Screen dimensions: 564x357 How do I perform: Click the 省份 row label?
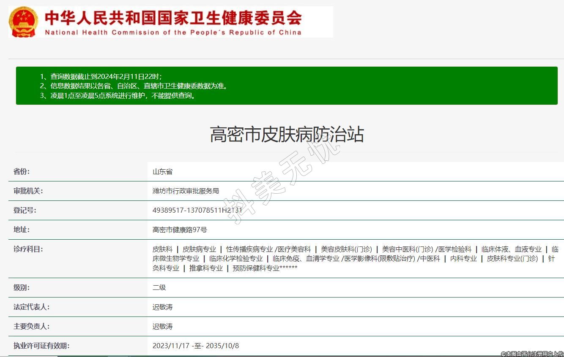(22, 172)
